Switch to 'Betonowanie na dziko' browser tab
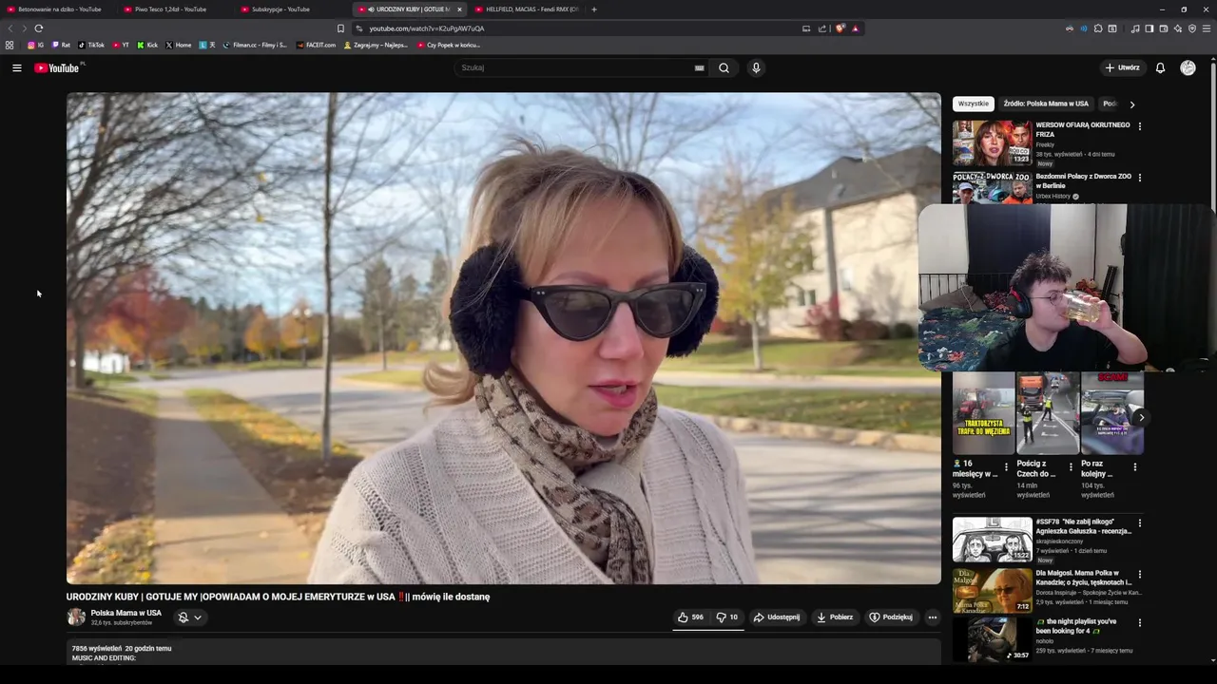Viewport: 1217px width, 684px height. coord(59,9)
